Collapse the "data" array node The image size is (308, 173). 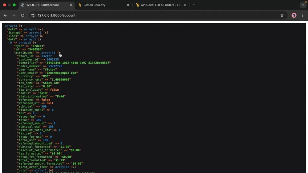[40, 39]
